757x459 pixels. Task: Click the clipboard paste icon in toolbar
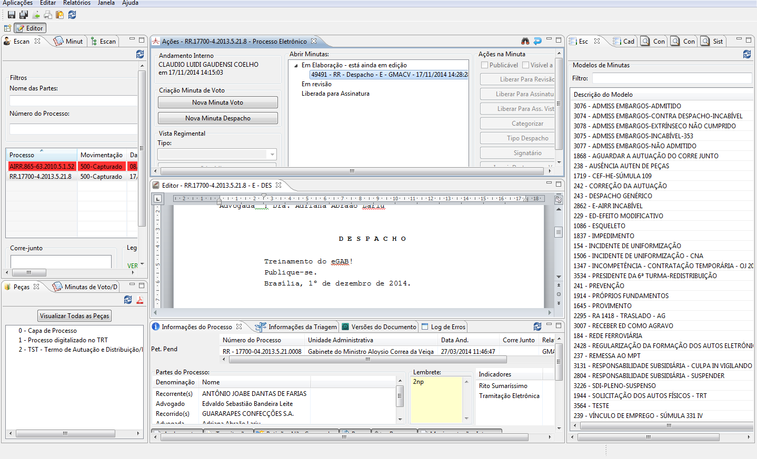(60, 15)
